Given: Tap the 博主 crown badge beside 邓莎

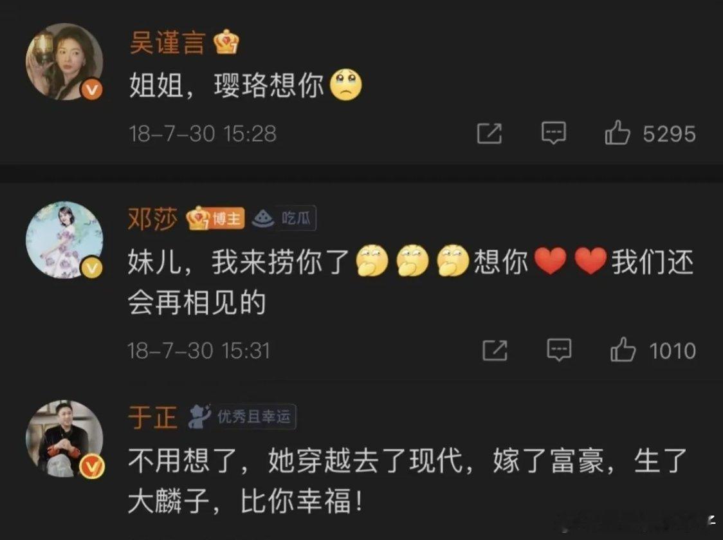Looking at the screenshot, I should pyautogui.click(x=215, y=218).
